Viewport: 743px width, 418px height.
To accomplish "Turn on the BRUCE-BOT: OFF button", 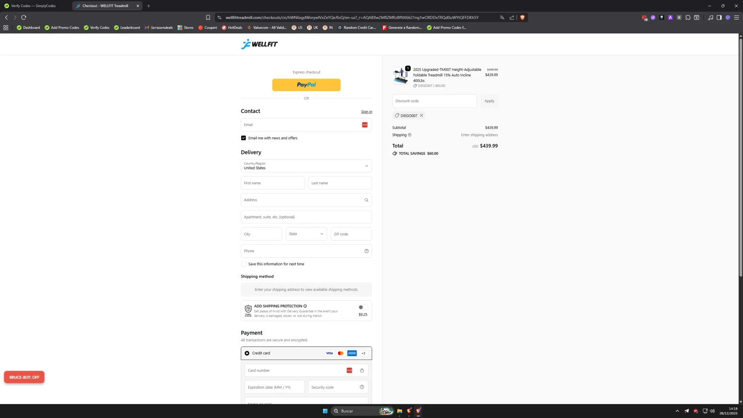I will (x=24, y=377).
